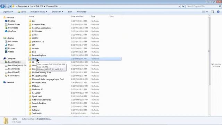
Task: Open the view options dropdown arrow
Action: [207, 12]
